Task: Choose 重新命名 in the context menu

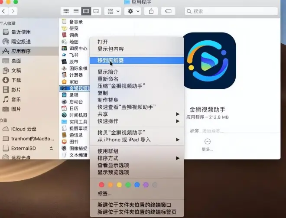Action: pyautogui.click(x=137, y=79)
